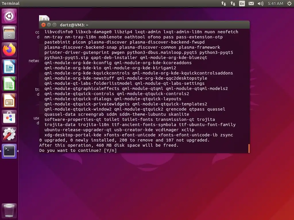294x220 pixels.
Task: Click the 'transmission-qt' package name
Action: (x=175, y=119)
